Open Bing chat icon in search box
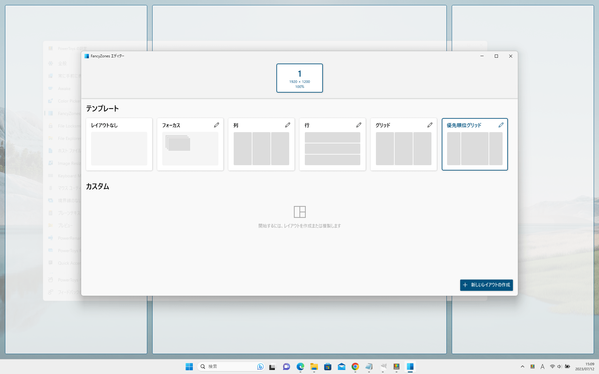The width and height of the screenshot is (599, 374). 260,367
